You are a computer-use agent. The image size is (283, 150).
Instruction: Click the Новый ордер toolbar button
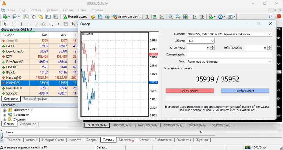75,17
